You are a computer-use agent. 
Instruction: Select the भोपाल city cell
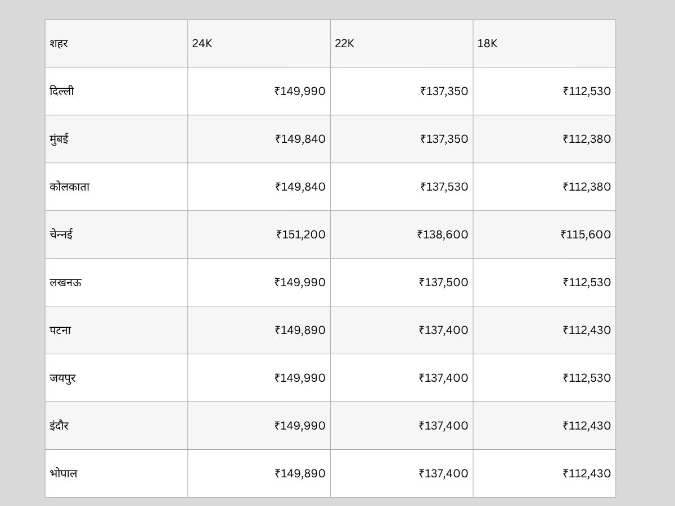click(x=64, y=473)
